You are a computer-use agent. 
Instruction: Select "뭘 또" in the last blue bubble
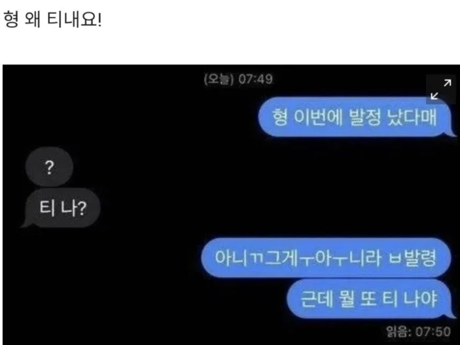(358, 299)
